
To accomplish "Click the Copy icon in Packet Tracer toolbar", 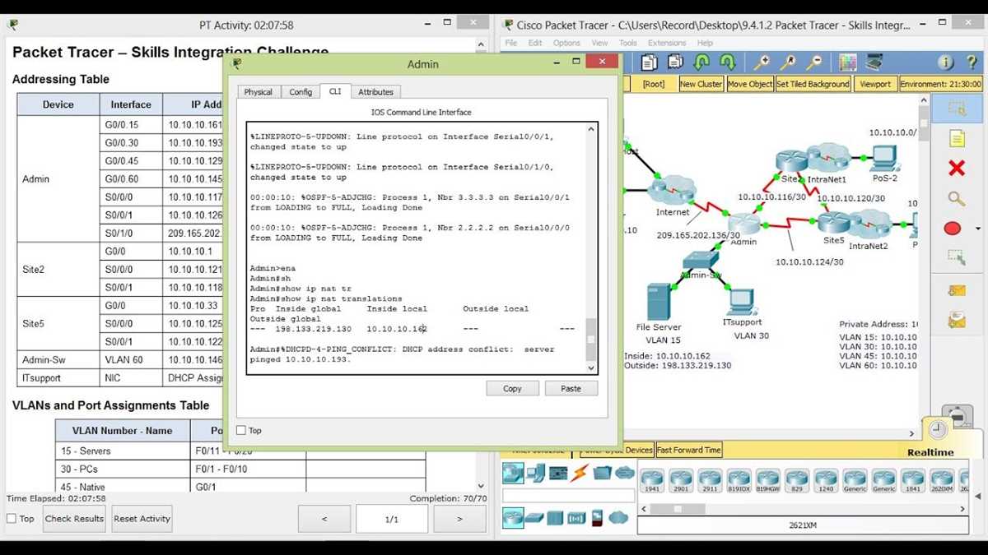I will click(x=650, y=62).
